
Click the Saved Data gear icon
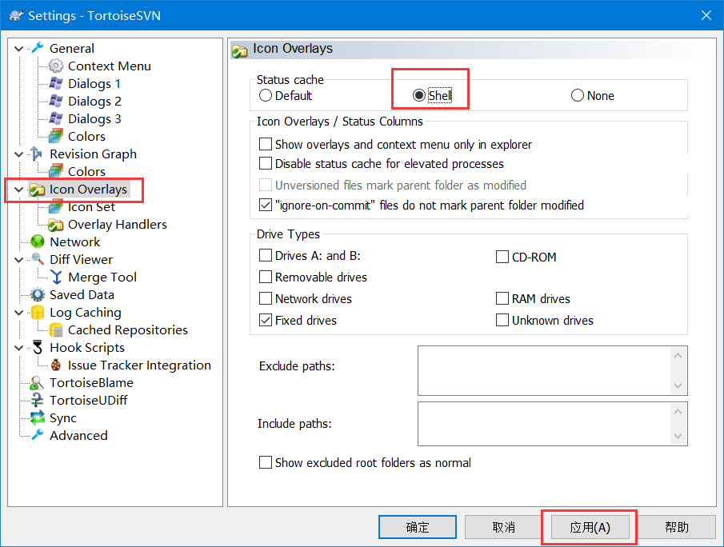point(37,294)
